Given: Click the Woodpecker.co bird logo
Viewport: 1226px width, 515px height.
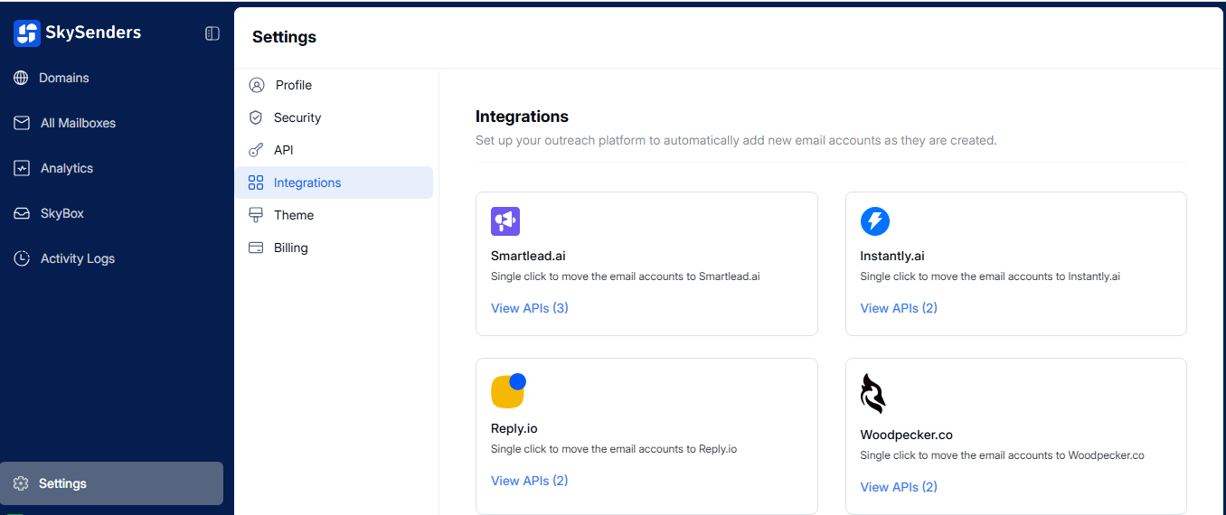Looking at the screenshot, I should coord(872,394).
